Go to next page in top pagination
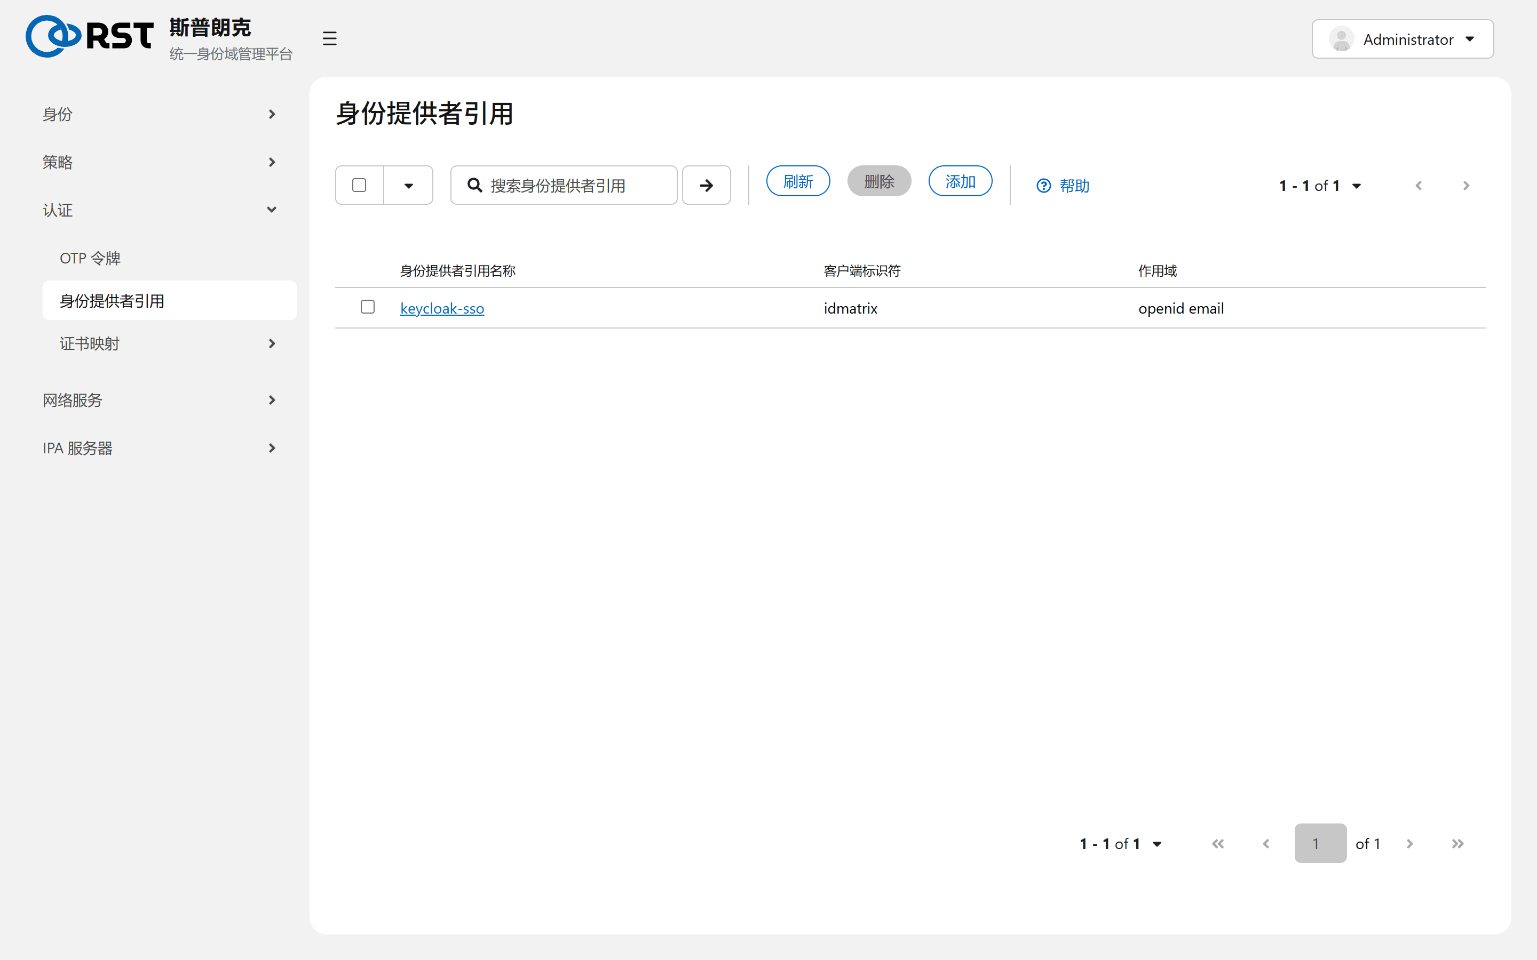Screen dimensions: 1537x960 (1466, 186)
